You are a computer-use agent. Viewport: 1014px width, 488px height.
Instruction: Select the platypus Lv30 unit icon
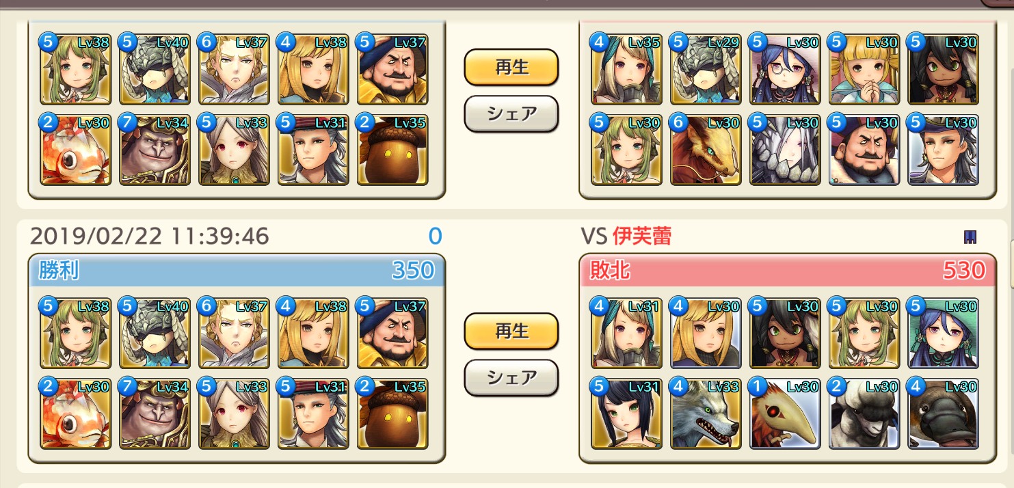coord(944,414)
